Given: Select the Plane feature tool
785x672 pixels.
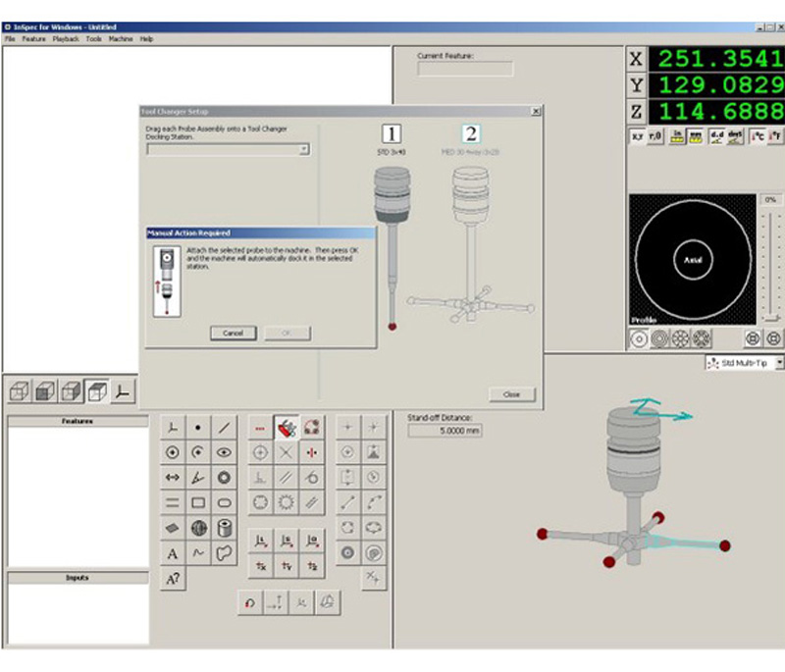Looking at the screenshot, I should click(x=173, y=528).
